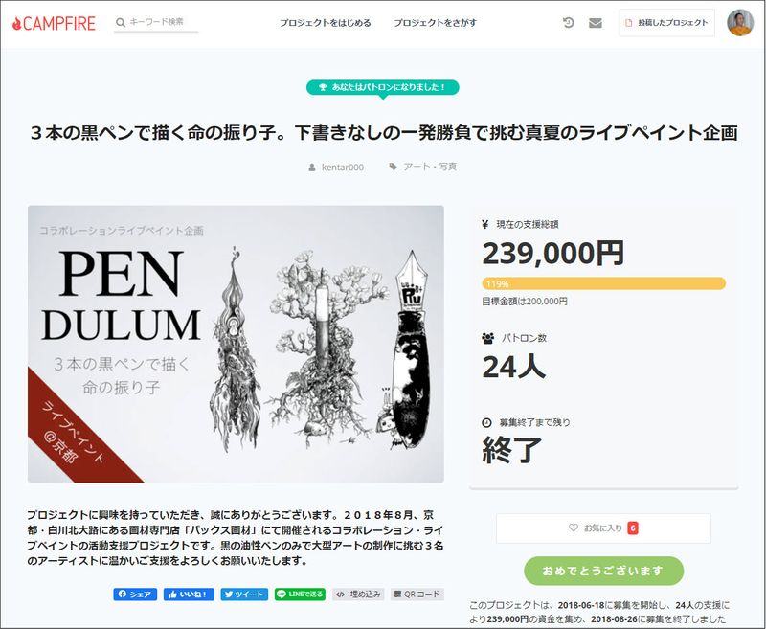This screenshot has width=766, height=629.
Task: Click the 埋め込み embed code button
Action: click(x=358, y=594)
